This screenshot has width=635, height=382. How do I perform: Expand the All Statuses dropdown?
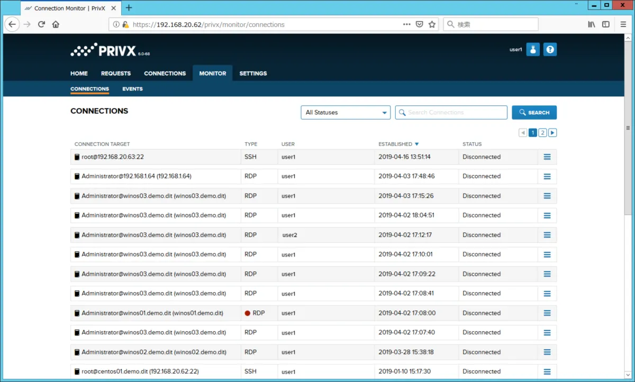(346, 113)
